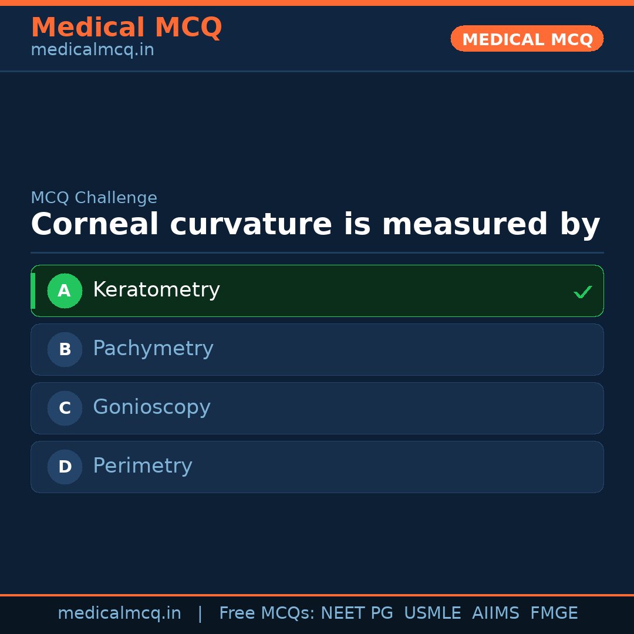Click the corneal curvature question title

(x=315, y=224)
